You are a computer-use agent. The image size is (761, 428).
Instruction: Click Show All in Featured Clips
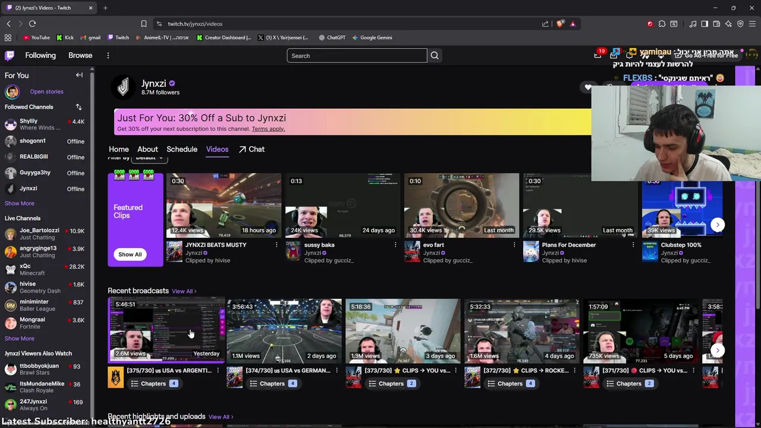[x=130, y=254]
